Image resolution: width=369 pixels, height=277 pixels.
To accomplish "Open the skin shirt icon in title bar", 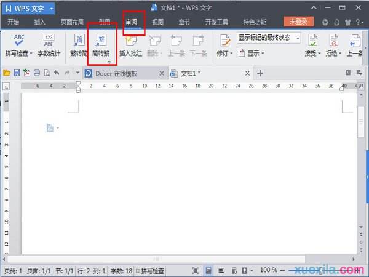I will click(348, 22).
